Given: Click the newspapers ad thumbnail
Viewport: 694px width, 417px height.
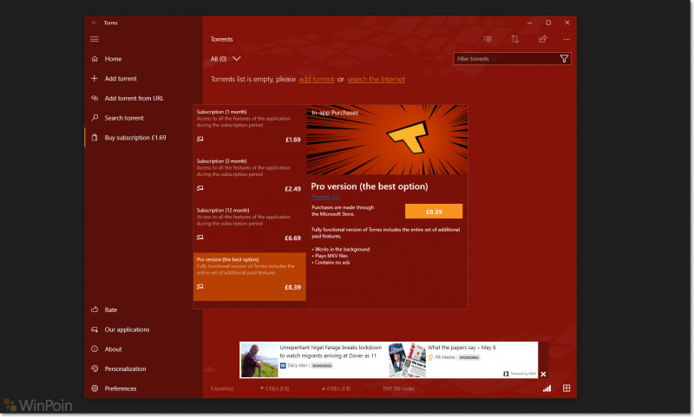Looking at the screenshot, I should (407, 360).
